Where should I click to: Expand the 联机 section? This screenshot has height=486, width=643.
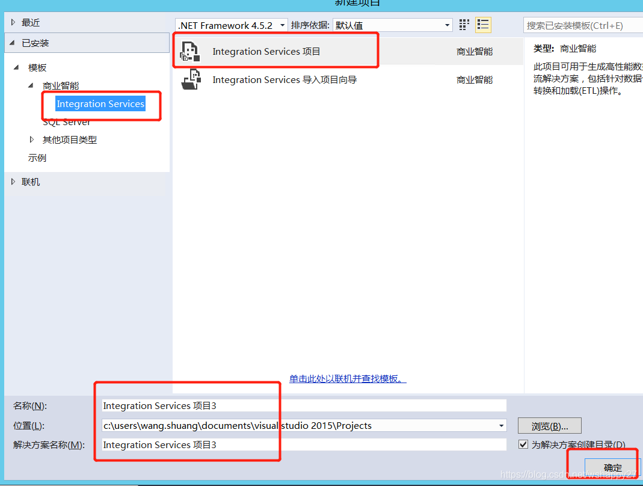coord(13,182)
